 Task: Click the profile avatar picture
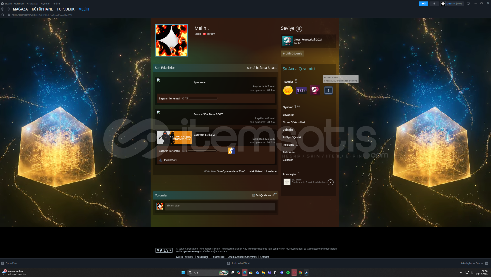[x=171, y=40]
